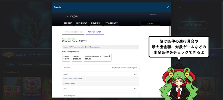Click the Included column header
The height and width of the screenshot is (100, 223).
[67, 68]
